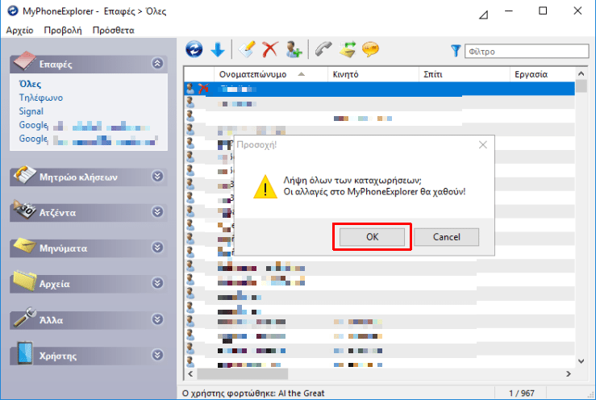The height and width of the screenshot is (400, 596).
Task: Click the vertical scrollbar up arrow
Action: pyautogui.click(x=581, y=73)
